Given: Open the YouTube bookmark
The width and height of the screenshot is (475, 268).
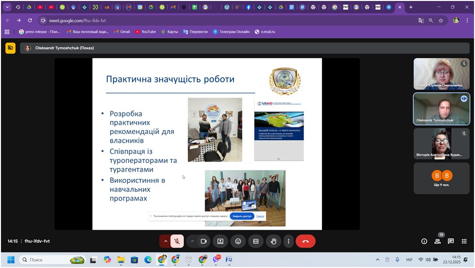Looking at the screenshot, I should (146, 32).
